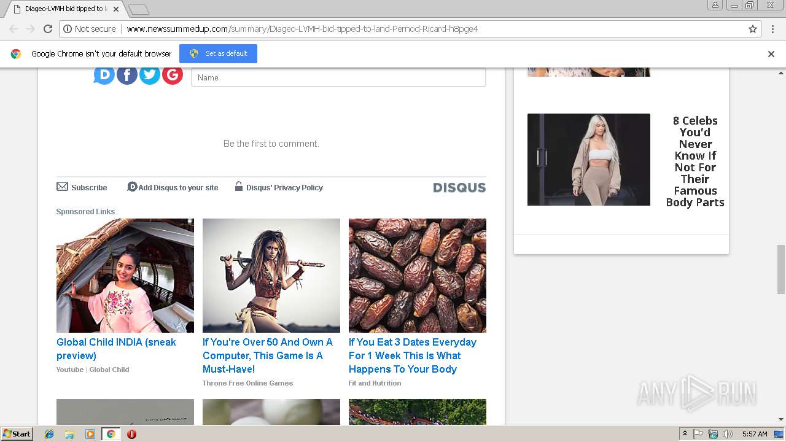Click the page scrollbar thumb
786x442 pixels.
(x=781, y=269)
